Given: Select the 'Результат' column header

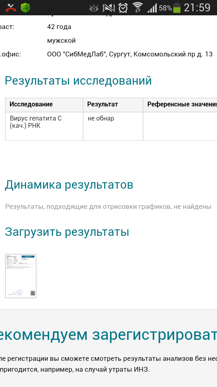Looking at the screenshot, I should coord(113,105).
